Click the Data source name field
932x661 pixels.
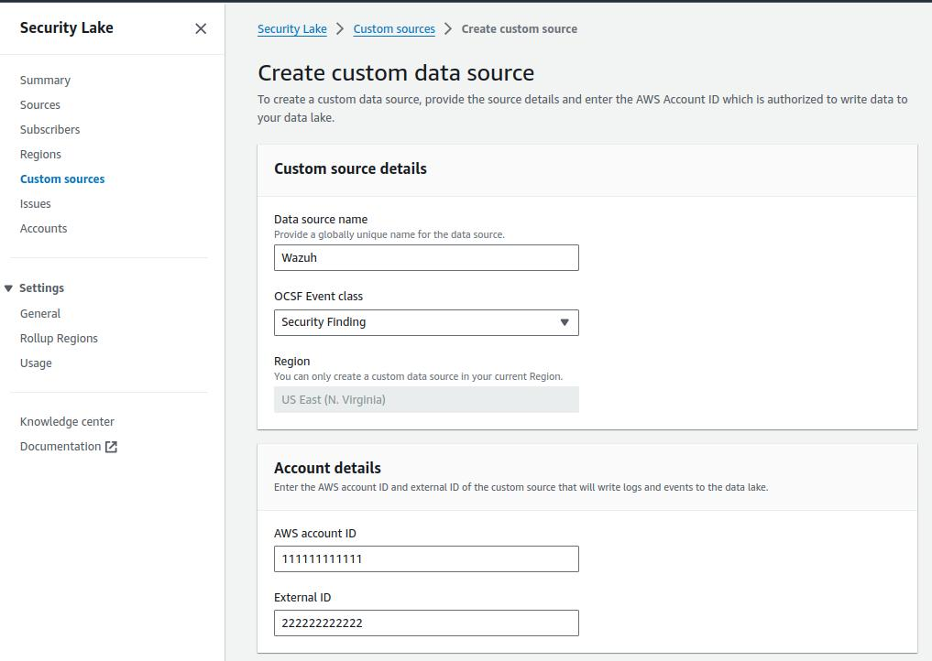(x=426, y=258)
